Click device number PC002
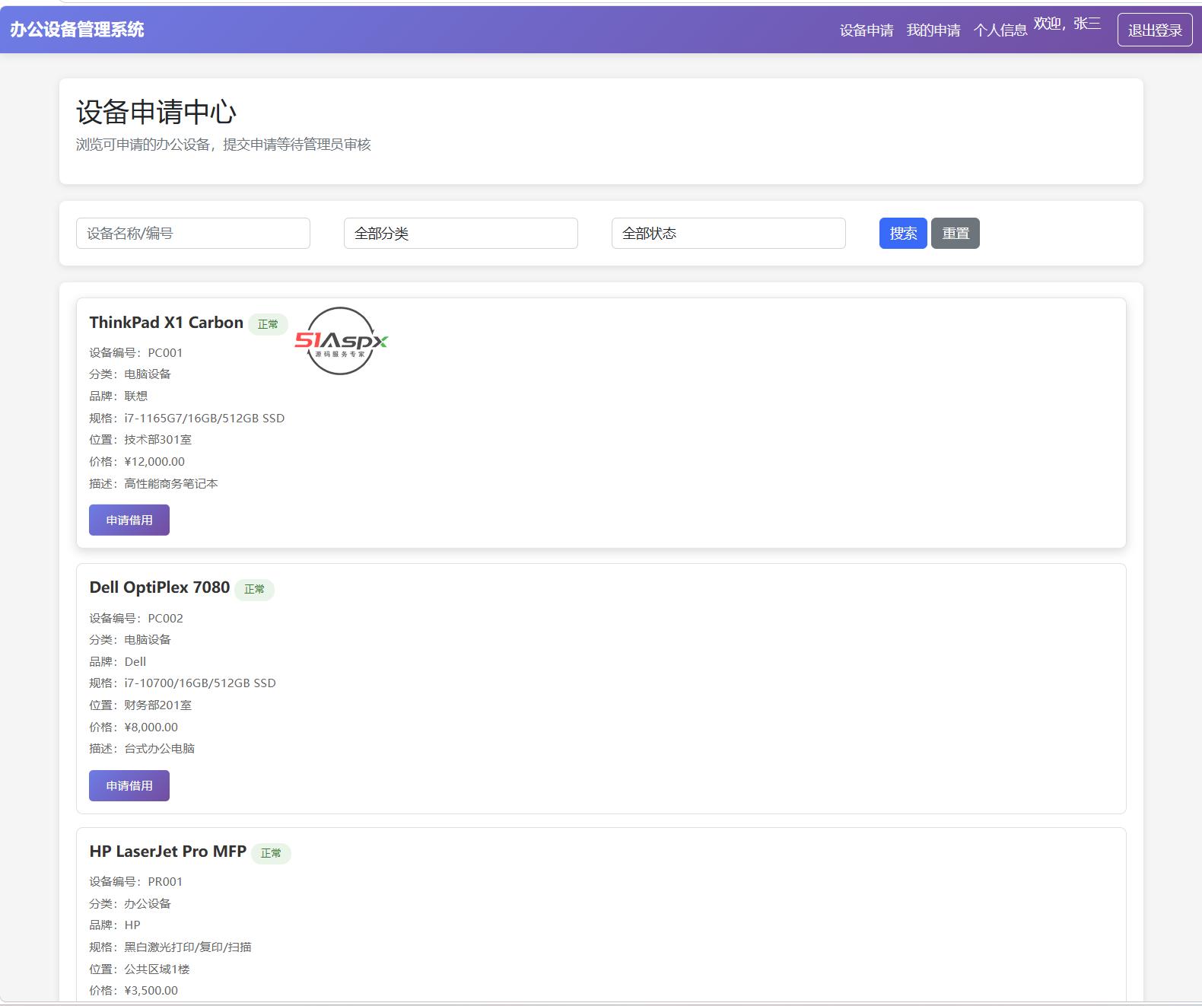This screenshot has width=1202, height=1006. [x=165, y=618]
